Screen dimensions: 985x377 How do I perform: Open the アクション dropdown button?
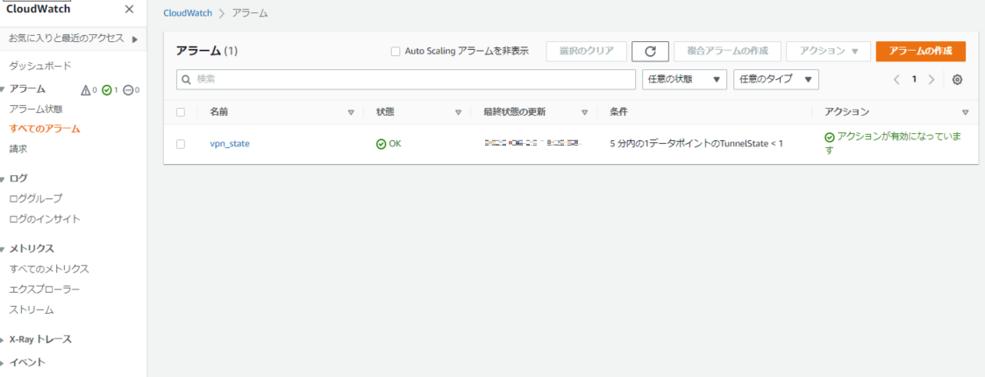point(829,52)
